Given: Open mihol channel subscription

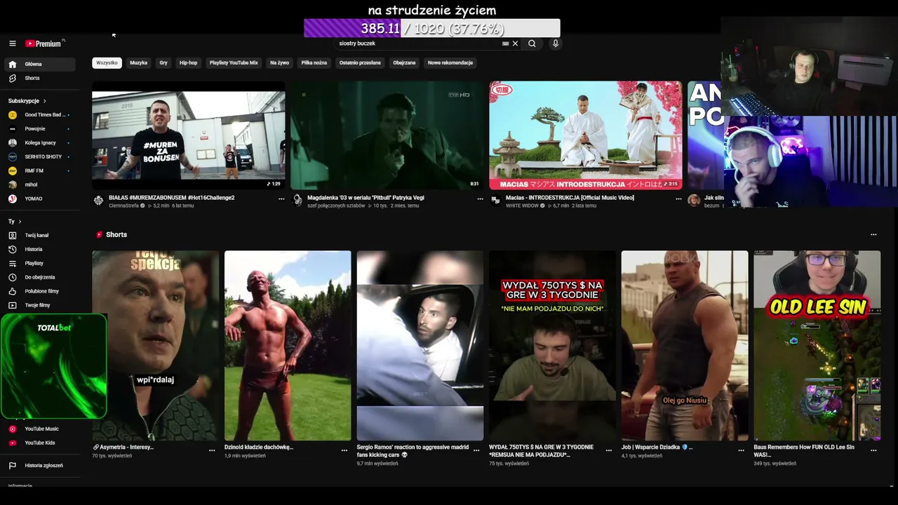Looking at the screenshot, I should [39, 184].
